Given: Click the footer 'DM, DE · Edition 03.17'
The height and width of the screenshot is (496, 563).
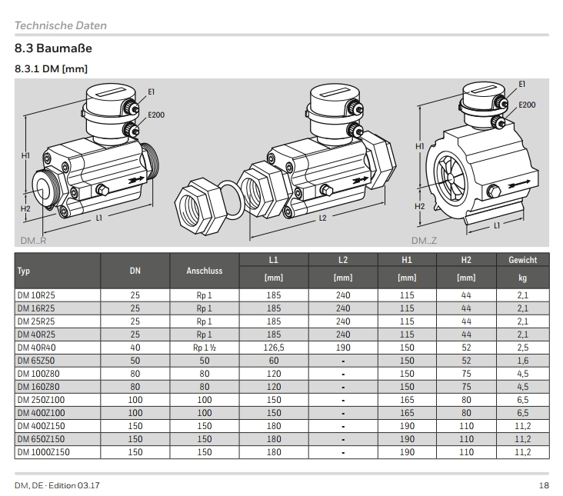Looking at the screenshot, I should [57, 485].
